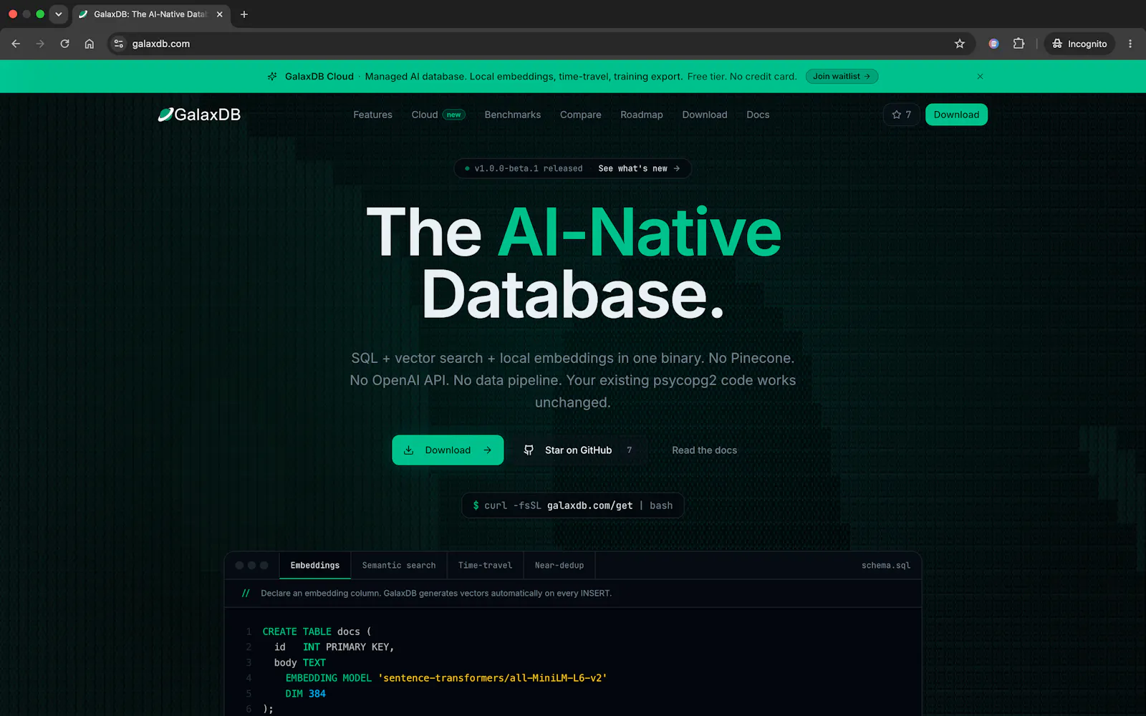
Task: Click the 'new' badge next to Cloud
Action: [454, 115]
